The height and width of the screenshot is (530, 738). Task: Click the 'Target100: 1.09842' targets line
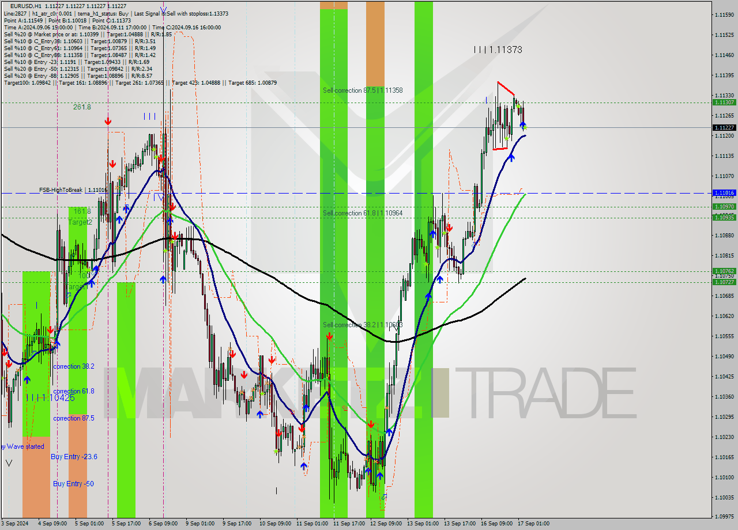click(140, 82)
